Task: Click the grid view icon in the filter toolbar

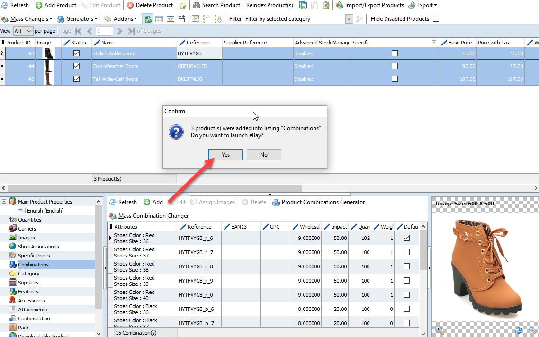Action: [159, 19]
